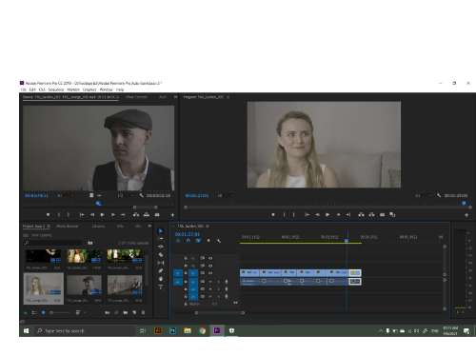Select the Pen tool

coord(161,270)
